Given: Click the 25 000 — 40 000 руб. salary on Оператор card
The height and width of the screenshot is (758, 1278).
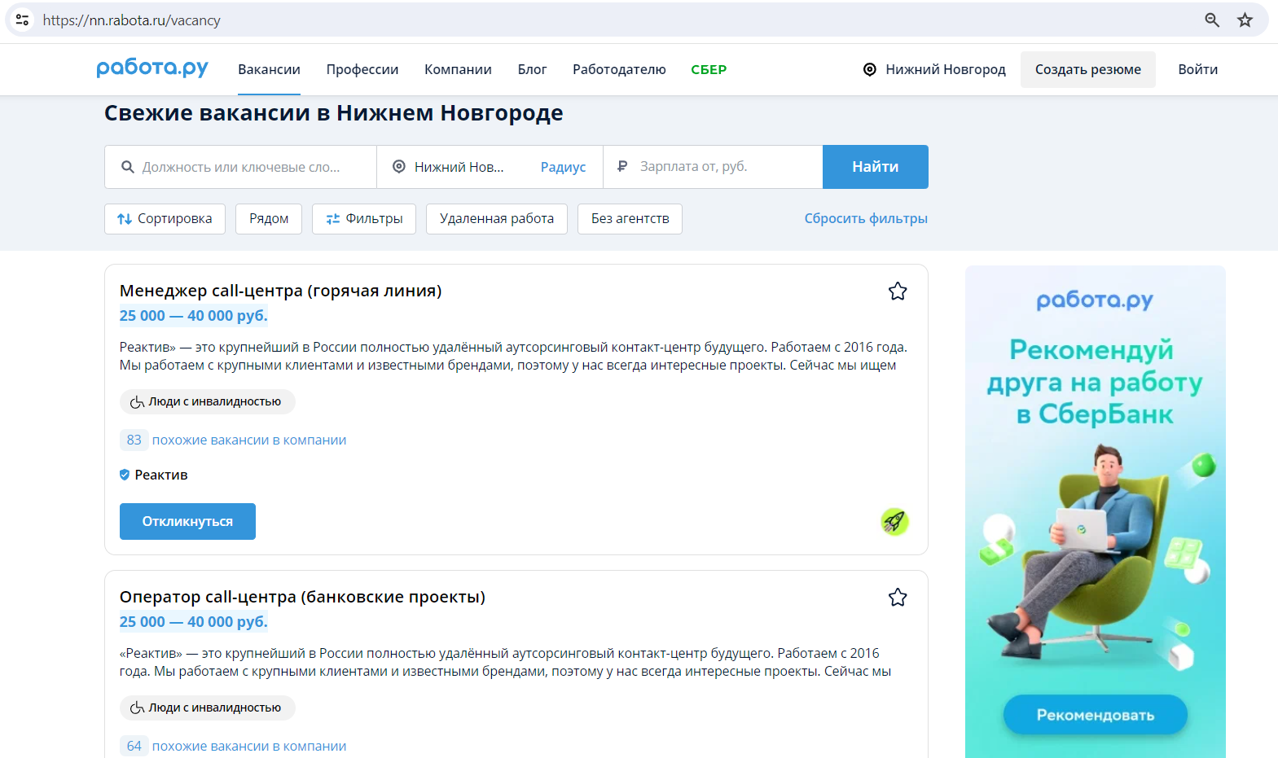Looking at the screenshot, I should point(194,622).
